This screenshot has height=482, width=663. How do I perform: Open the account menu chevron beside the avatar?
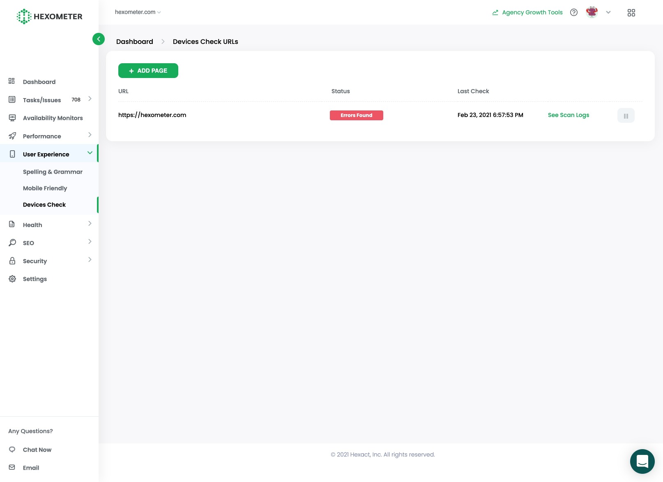[x=608, y=12]
